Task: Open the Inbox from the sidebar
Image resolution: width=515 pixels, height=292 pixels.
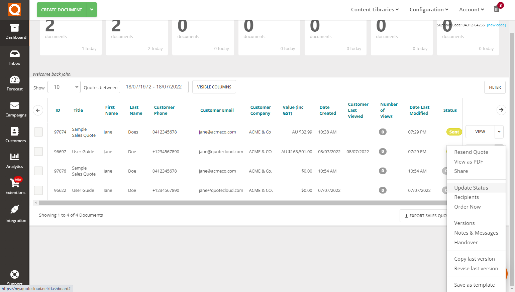Action: point(14,57)
